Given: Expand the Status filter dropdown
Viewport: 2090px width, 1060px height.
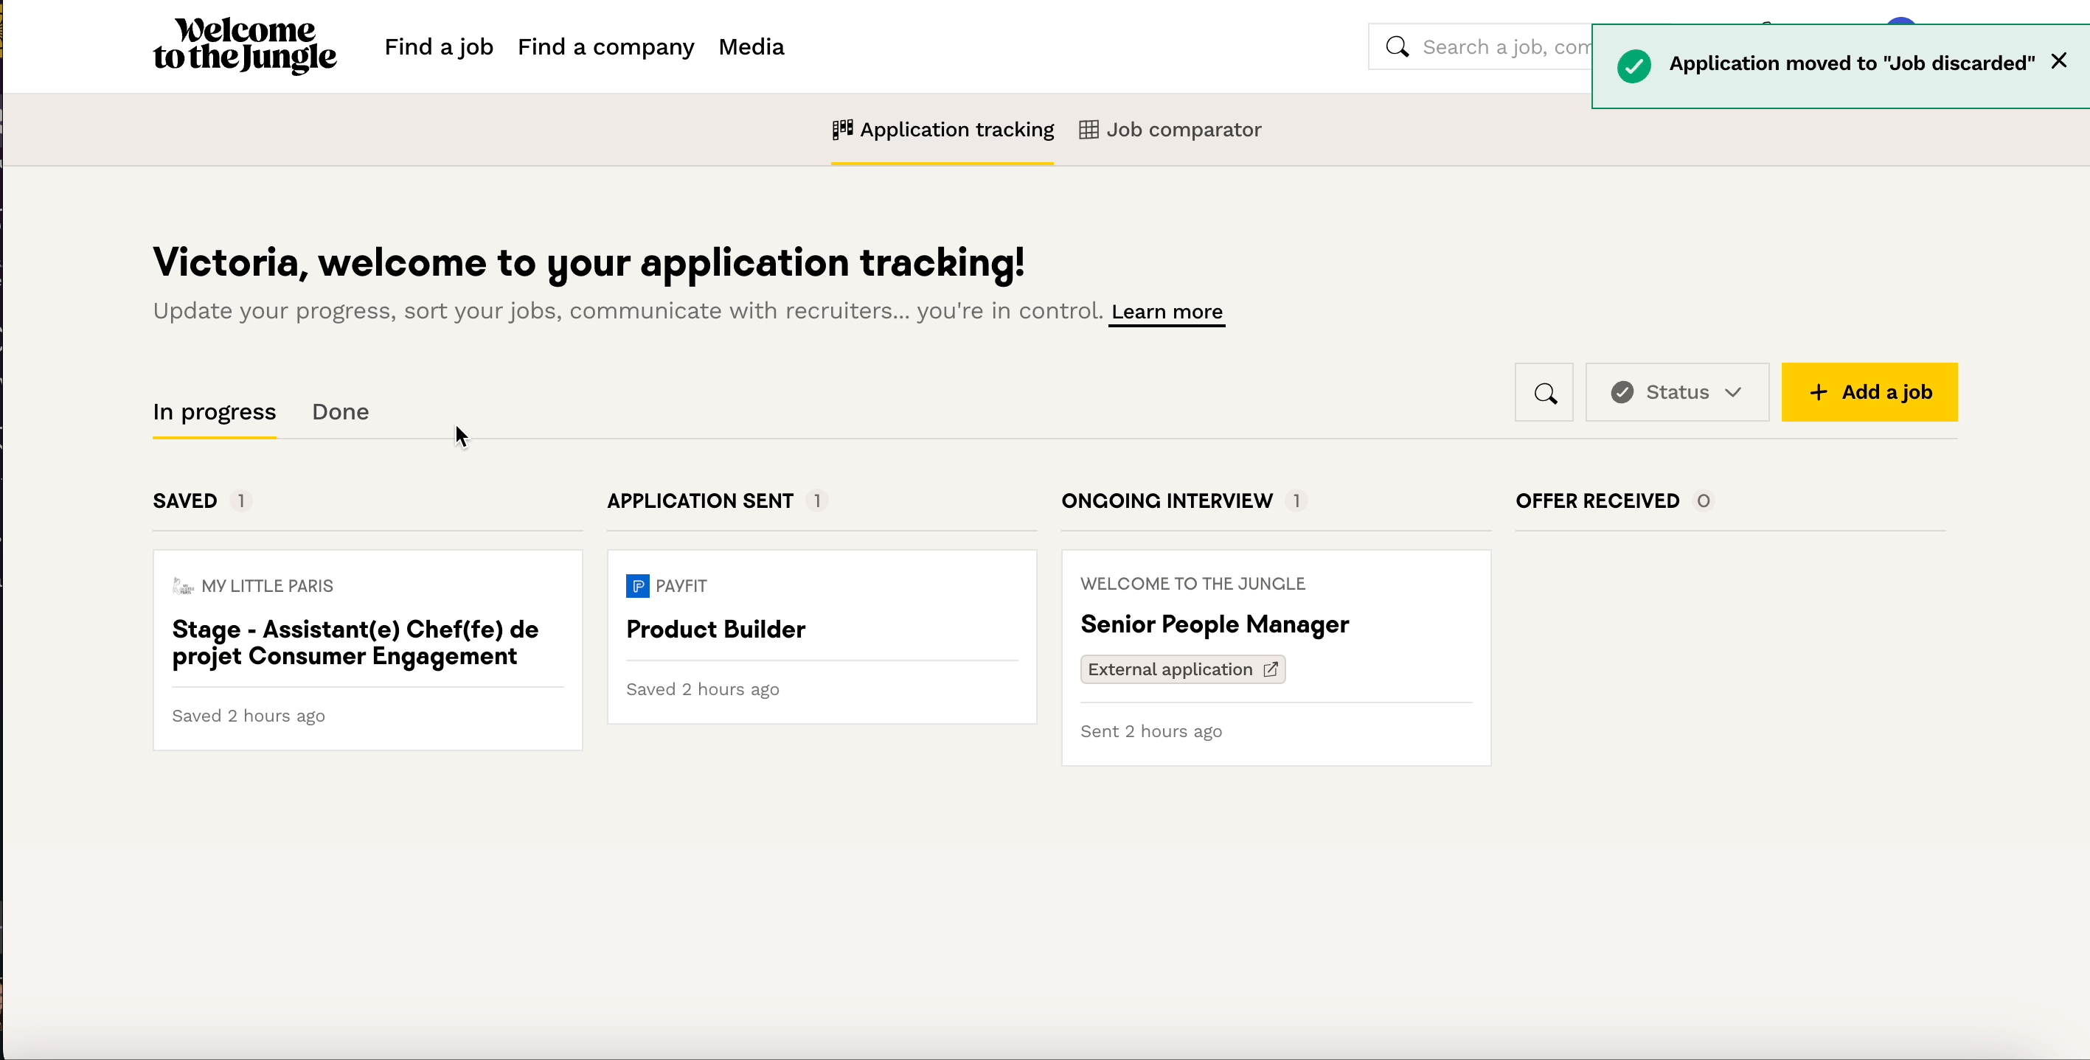Looking at the screenshot, I should click(x=1676, y=393).
